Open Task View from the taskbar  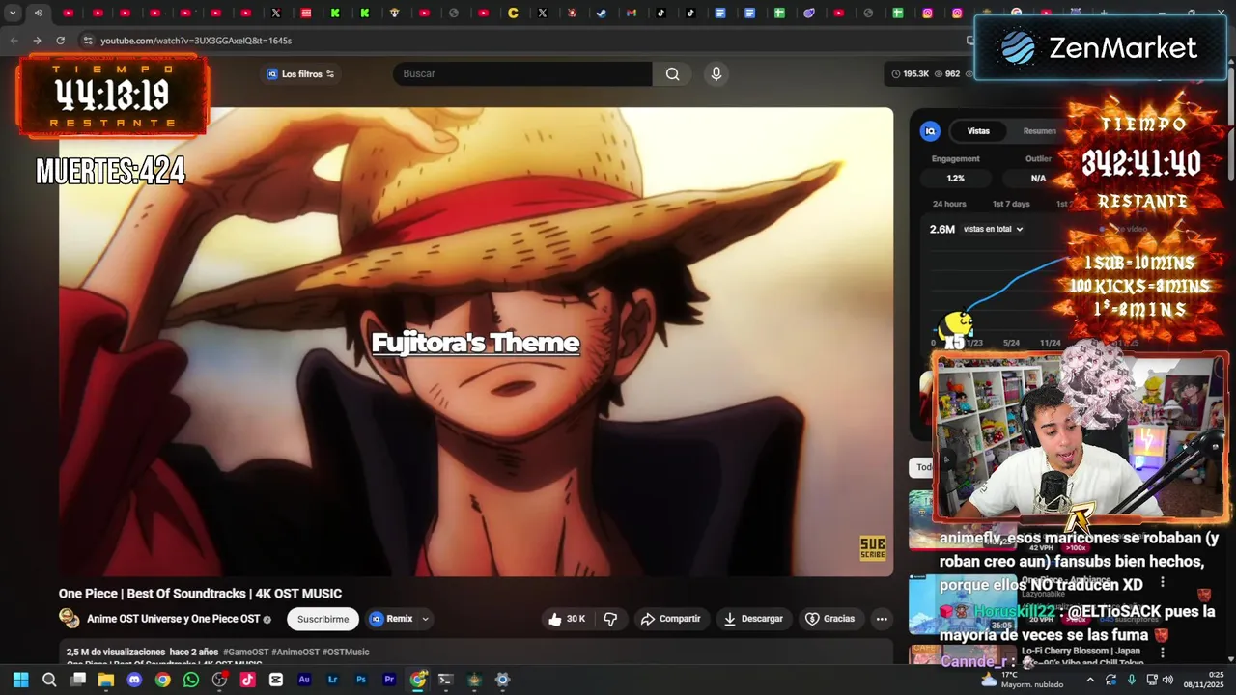point(78,680)
